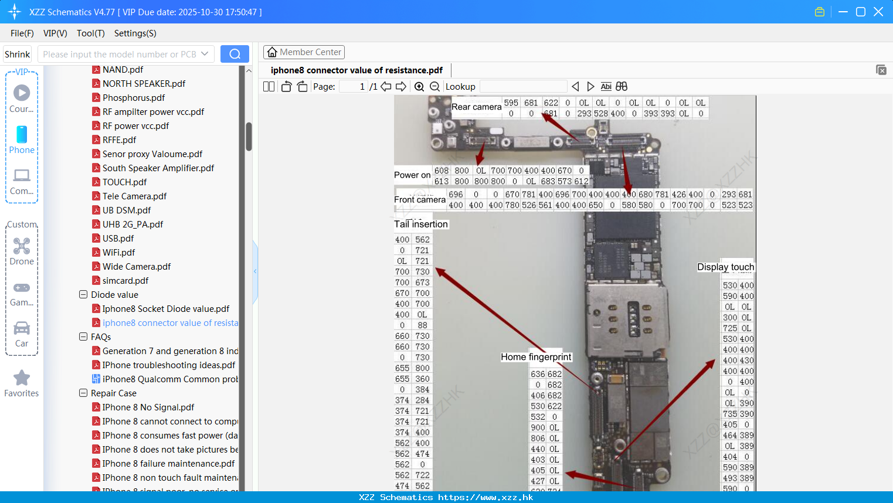
Task: Open NAND.pdf in the tree
Action: click(x=123, y=69)
